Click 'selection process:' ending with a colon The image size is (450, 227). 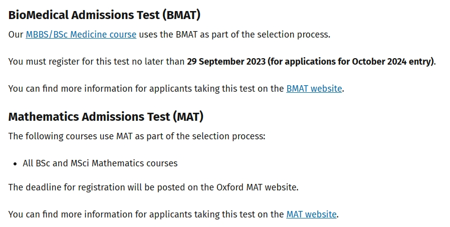click(229, 136)
